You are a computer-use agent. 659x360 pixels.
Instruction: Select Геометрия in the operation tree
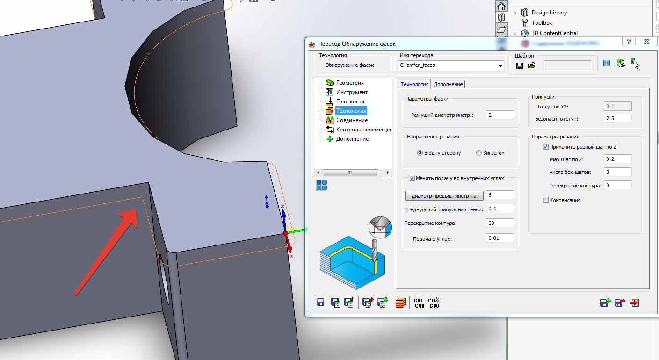[350, 83]
